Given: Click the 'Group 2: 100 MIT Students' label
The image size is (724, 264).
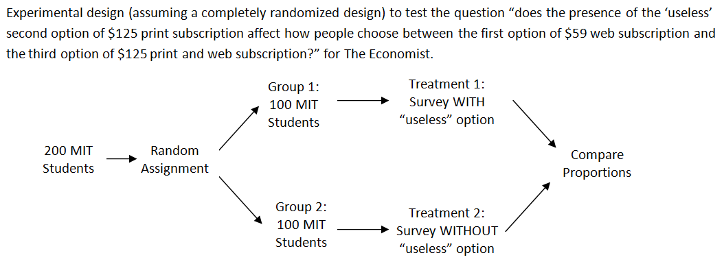Looking at the screenshot, I should click(301, 224).
